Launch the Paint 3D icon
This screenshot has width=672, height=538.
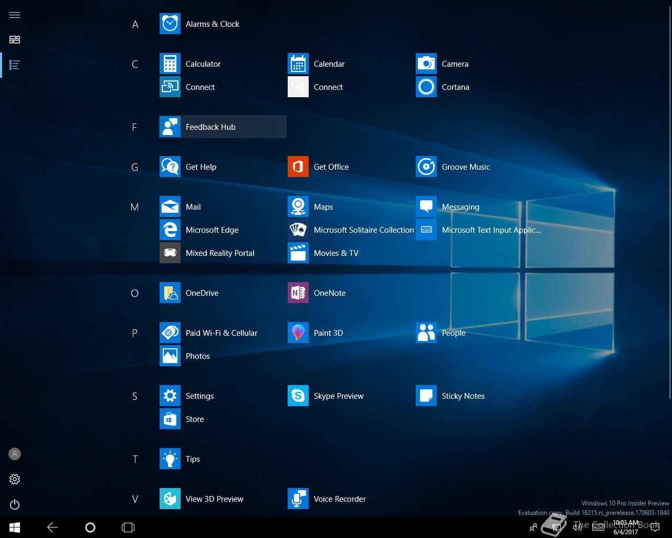tap(298, 333)
